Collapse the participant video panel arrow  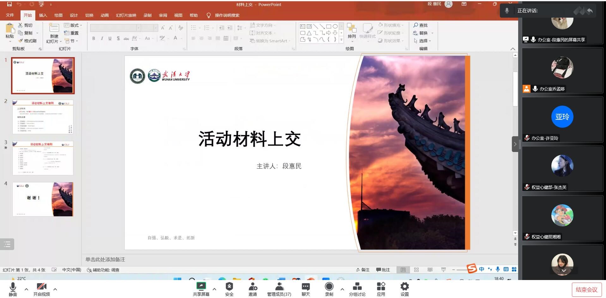tap(515, 144)
